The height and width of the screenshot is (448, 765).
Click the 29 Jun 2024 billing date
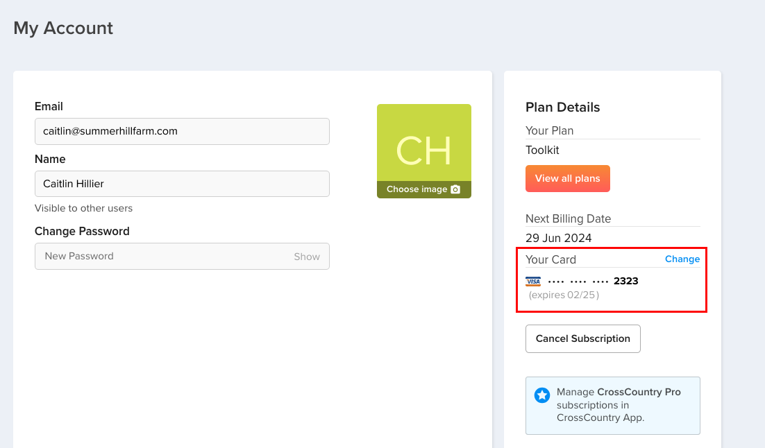coord(559,238)
